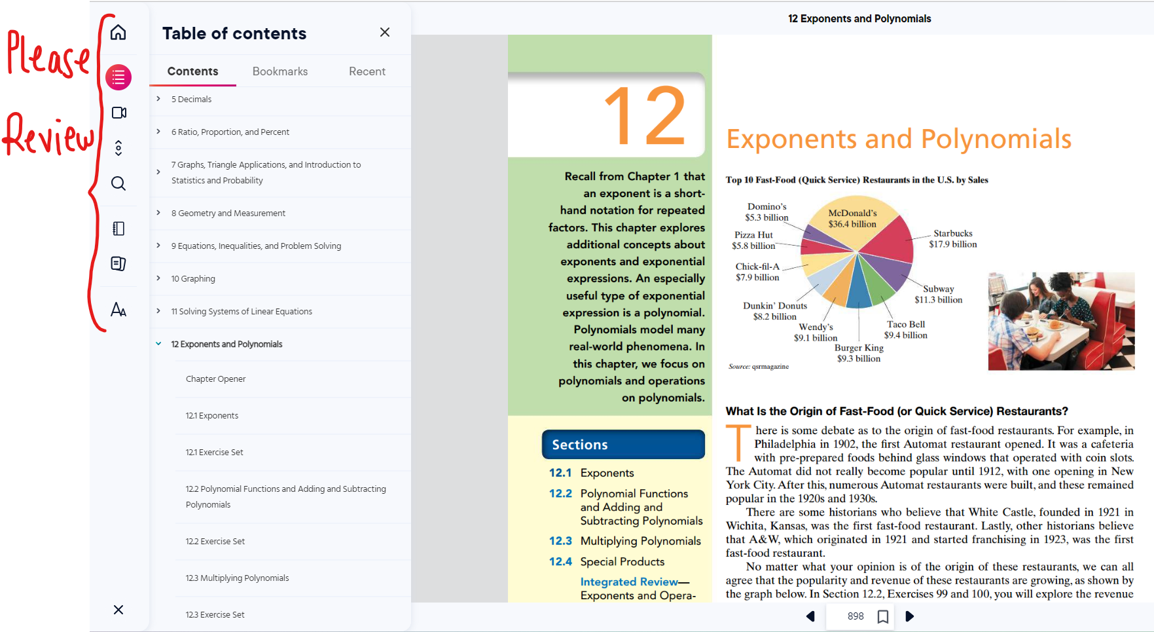Click section 12.1 Exponents on page

tap(592, 473)
